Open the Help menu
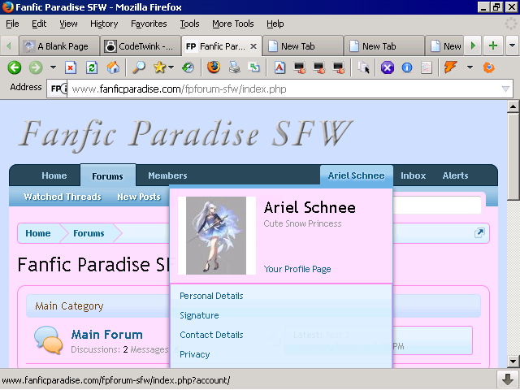The image size is (520, 390). click(275, 24)
